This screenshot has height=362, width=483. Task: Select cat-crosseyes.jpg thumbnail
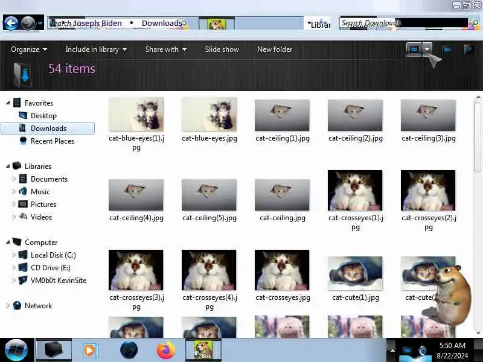pos(282,270)
